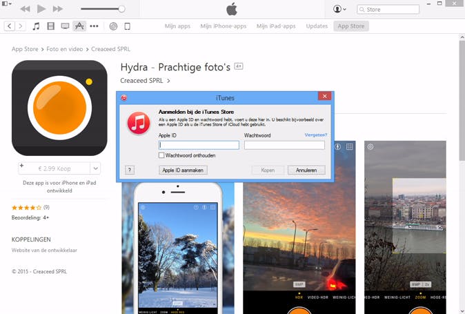Click the Hydra app icon
The width and height of the screenshot is (465, 314).
click(59, 108)
